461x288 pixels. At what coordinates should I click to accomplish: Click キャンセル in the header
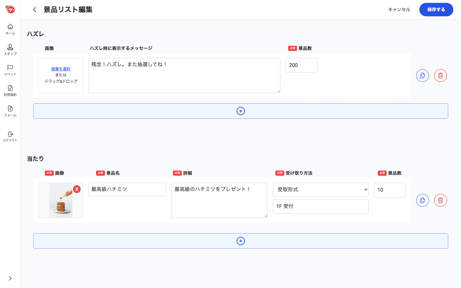point(399,10)
